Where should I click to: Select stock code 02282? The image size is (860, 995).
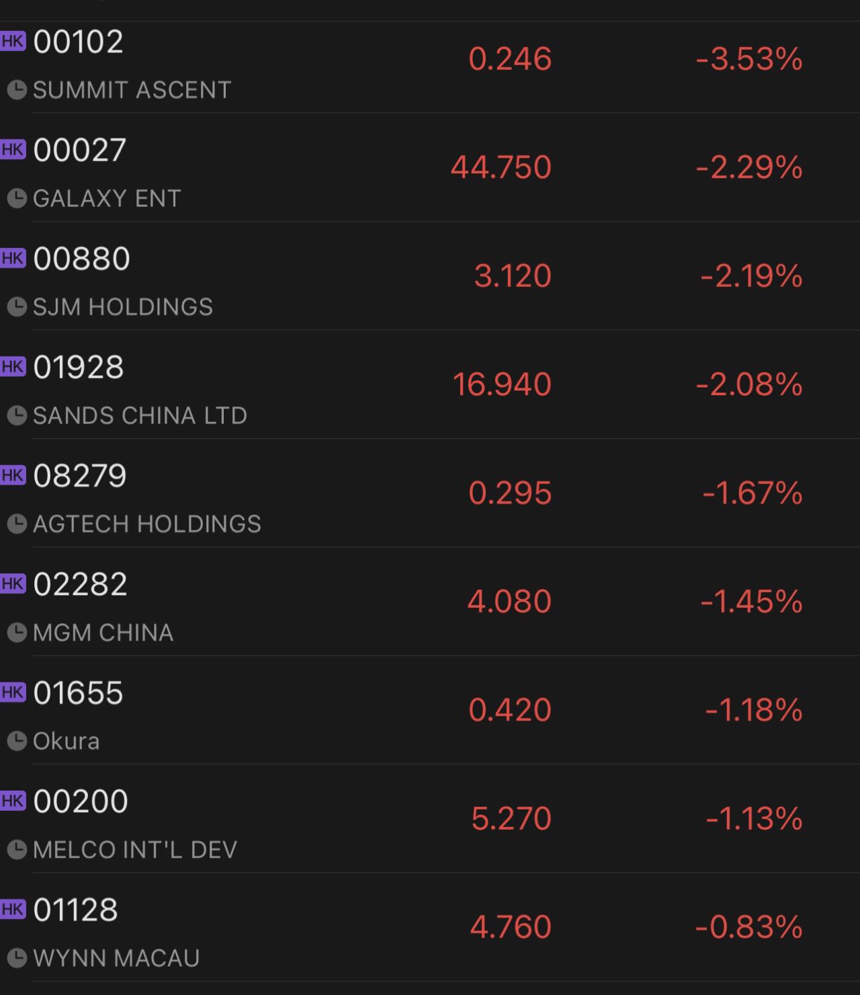(x=80, y=584)
